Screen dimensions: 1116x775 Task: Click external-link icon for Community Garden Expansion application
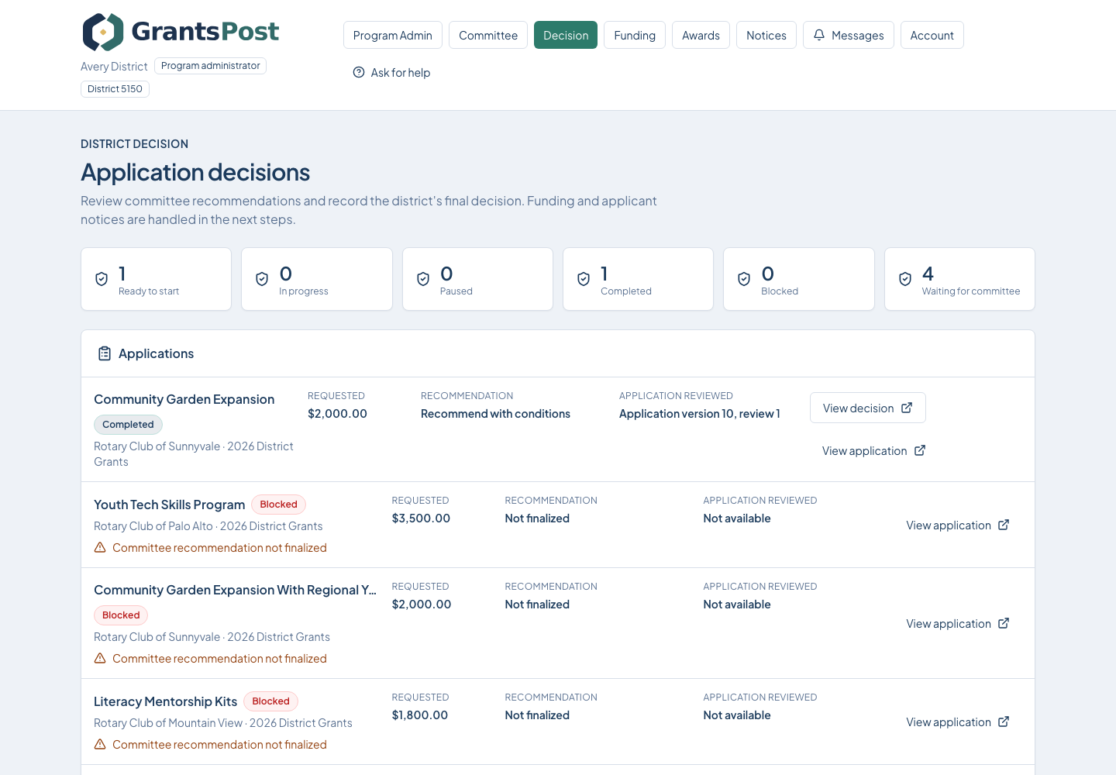(920, 450)
